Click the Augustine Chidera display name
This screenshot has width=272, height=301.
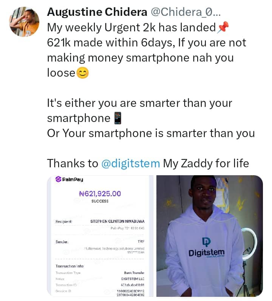coord(97,12)
